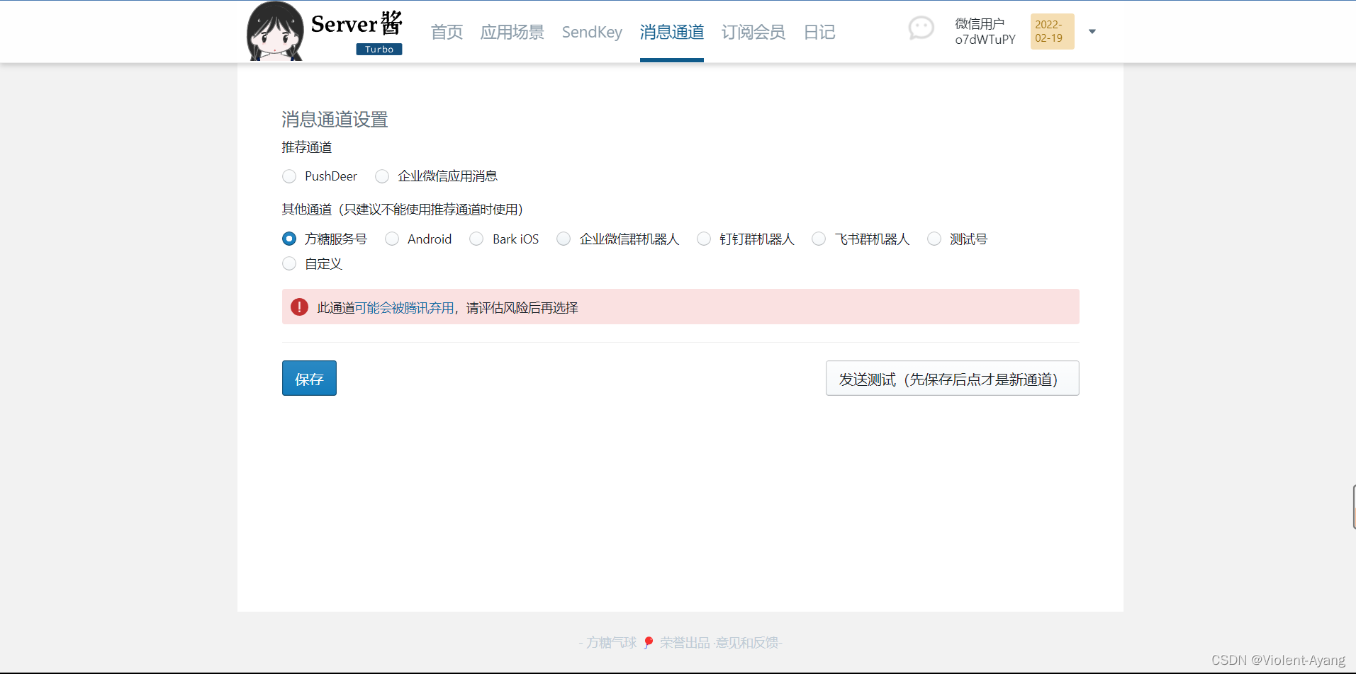
Task: Select the 钉钉群机器人 radio button
Action: click(x=704, y=239)
